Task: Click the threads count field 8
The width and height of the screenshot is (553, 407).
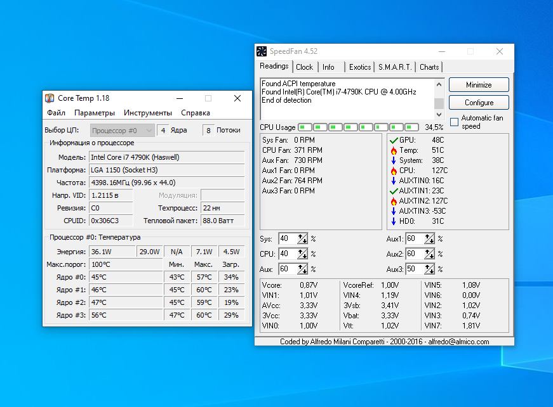Action: (208, 131)
